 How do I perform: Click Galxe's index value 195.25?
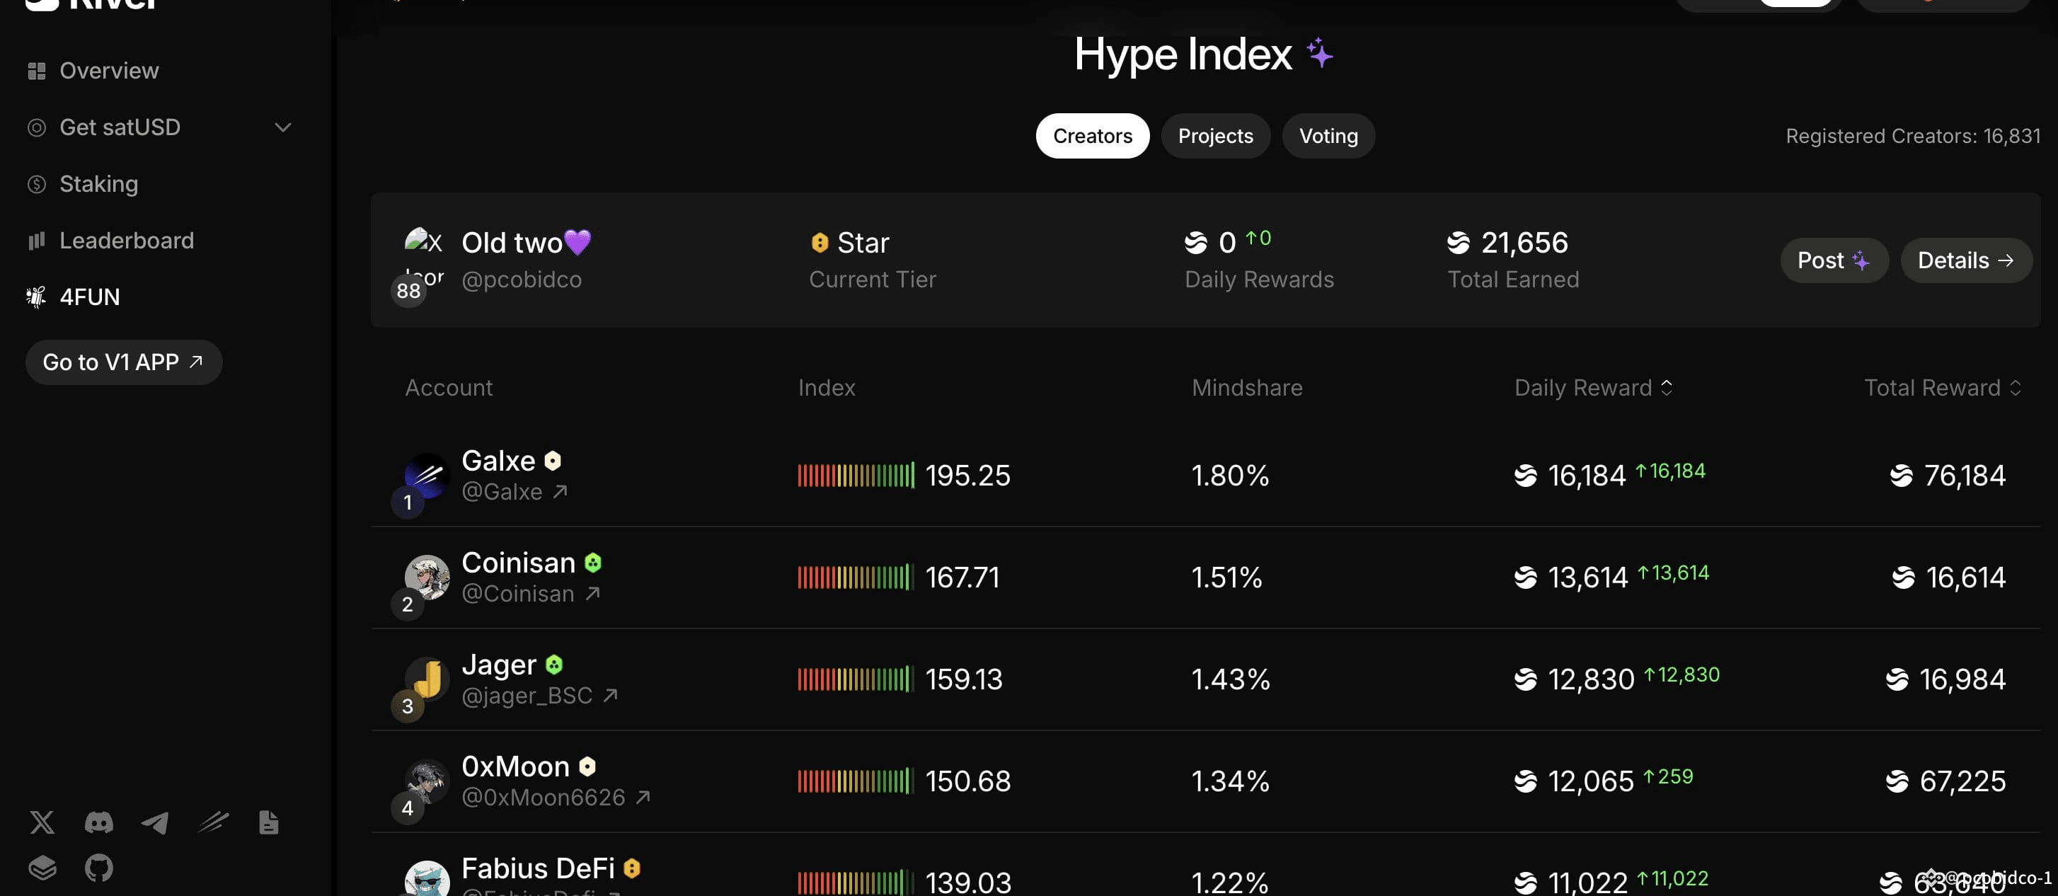click(967, 476)
